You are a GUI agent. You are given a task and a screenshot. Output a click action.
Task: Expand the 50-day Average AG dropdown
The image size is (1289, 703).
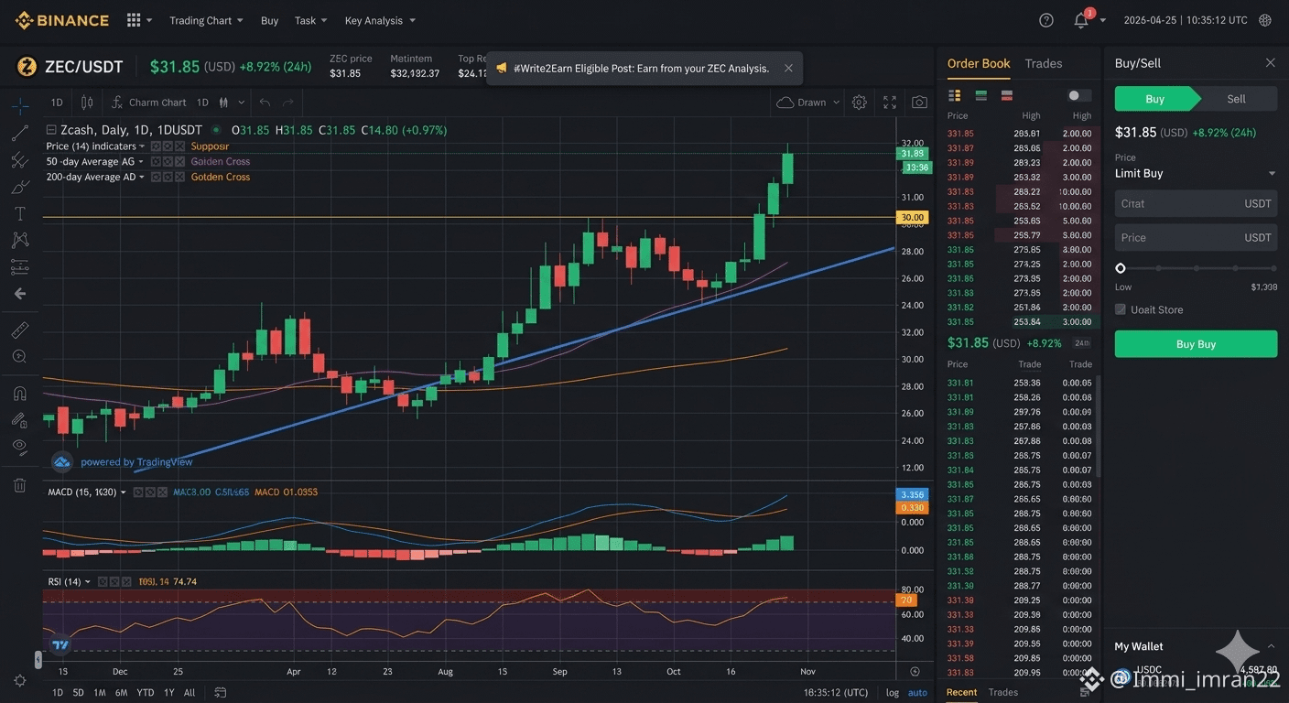click(x=142, y=162)
